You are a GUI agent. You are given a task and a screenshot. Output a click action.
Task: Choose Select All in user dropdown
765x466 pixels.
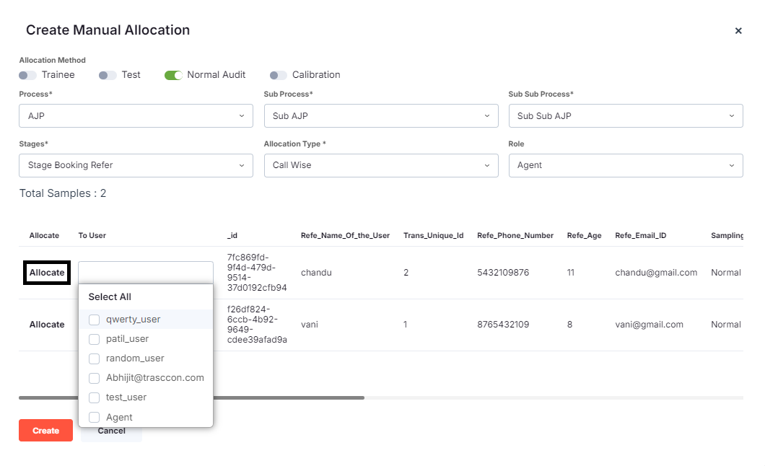point(109,296)
